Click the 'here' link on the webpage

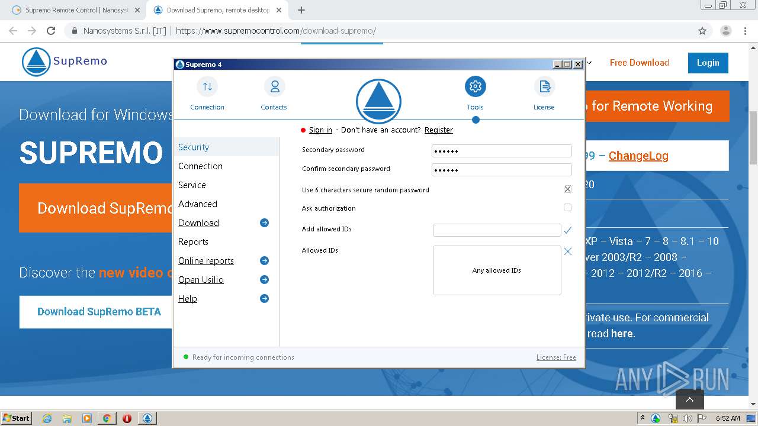click(x=622, y=334)
